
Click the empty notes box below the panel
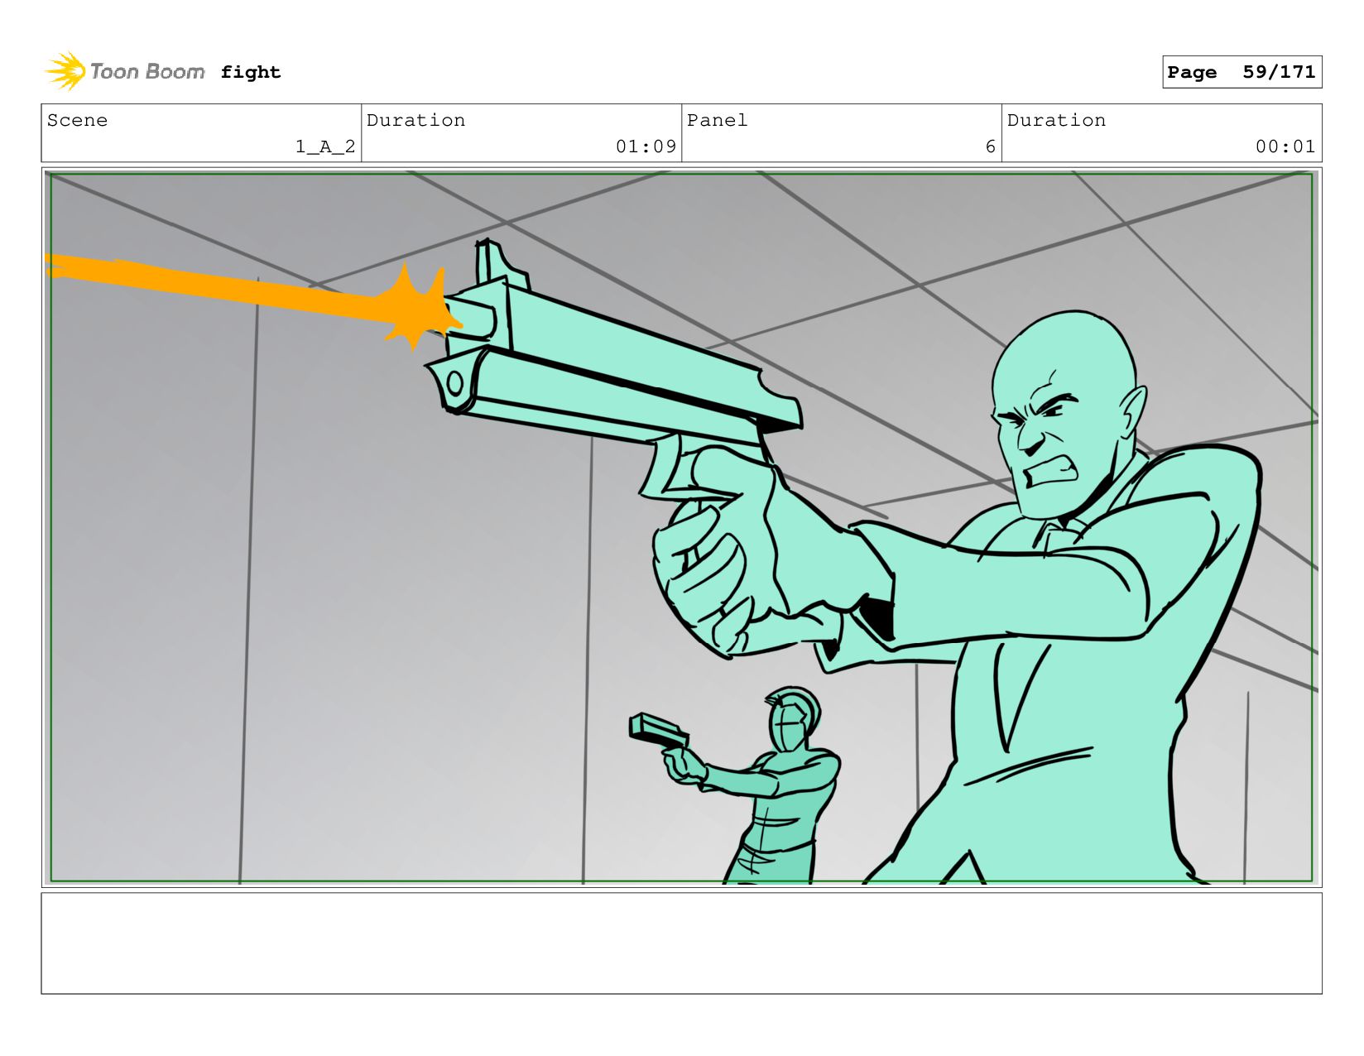pos(681,943)
